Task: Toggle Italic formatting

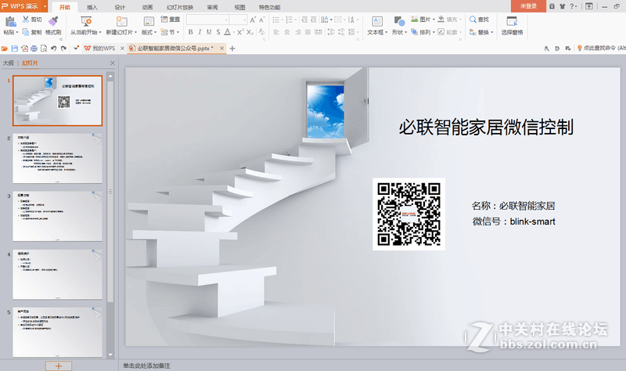Action: [200, 32]
